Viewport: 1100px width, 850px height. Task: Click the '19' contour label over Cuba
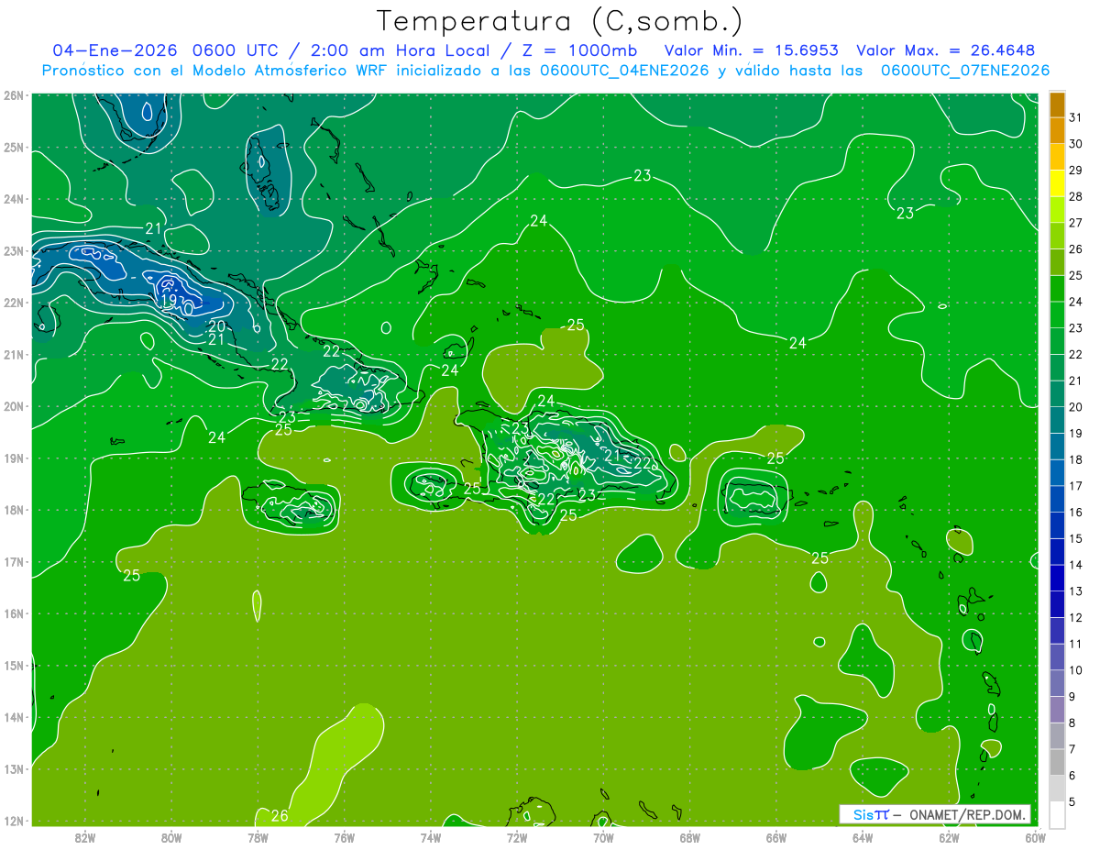pos(169,300)
